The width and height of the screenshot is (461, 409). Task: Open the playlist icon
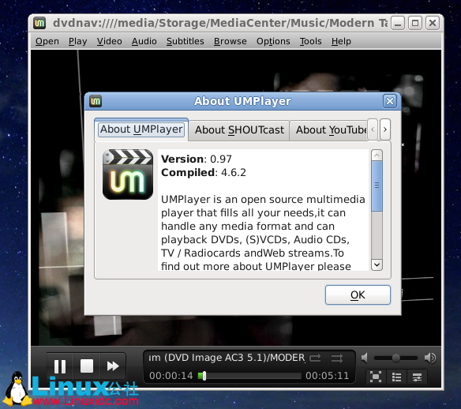pos(396,377)
